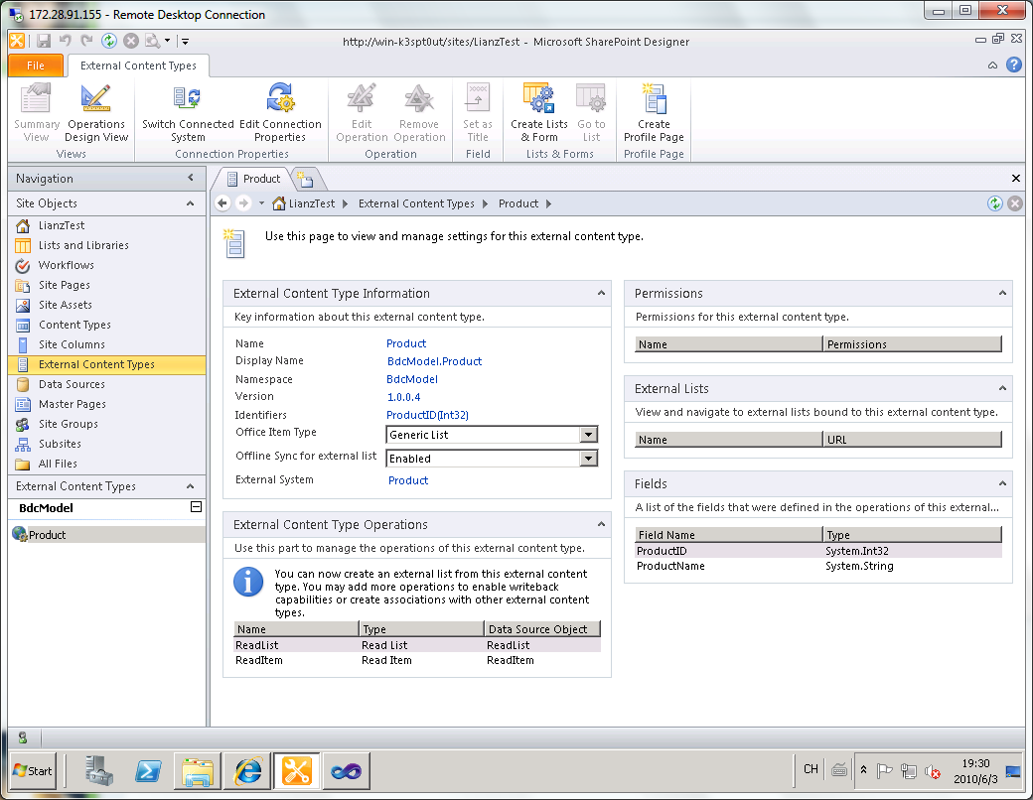Minimize the ribbon with the caret icon
Viewport: 1033px width, 800px height.
pos(993,66)
